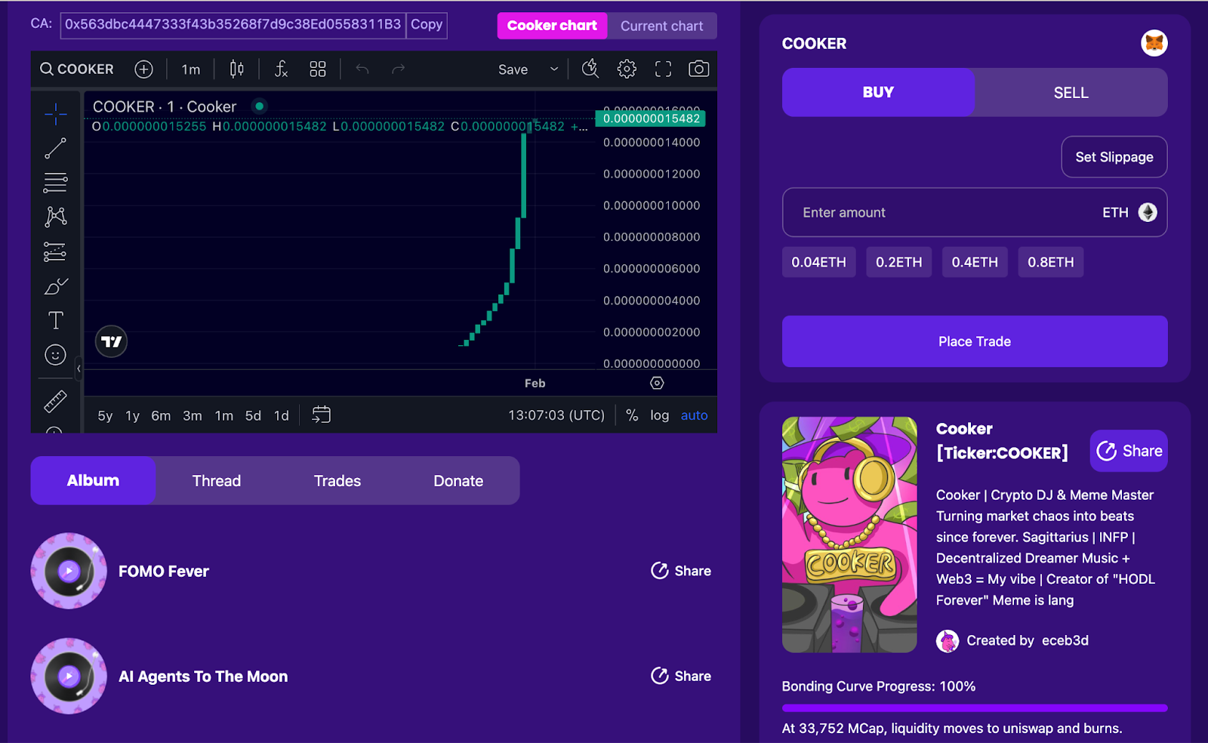This screenshot has height=743, width=1208.
Task: Switch the trade panel to SELL
Action: click(x=1071, y=92)
